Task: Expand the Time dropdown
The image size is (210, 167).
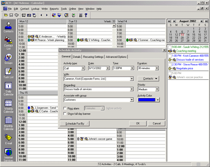Action: [132, 68]
